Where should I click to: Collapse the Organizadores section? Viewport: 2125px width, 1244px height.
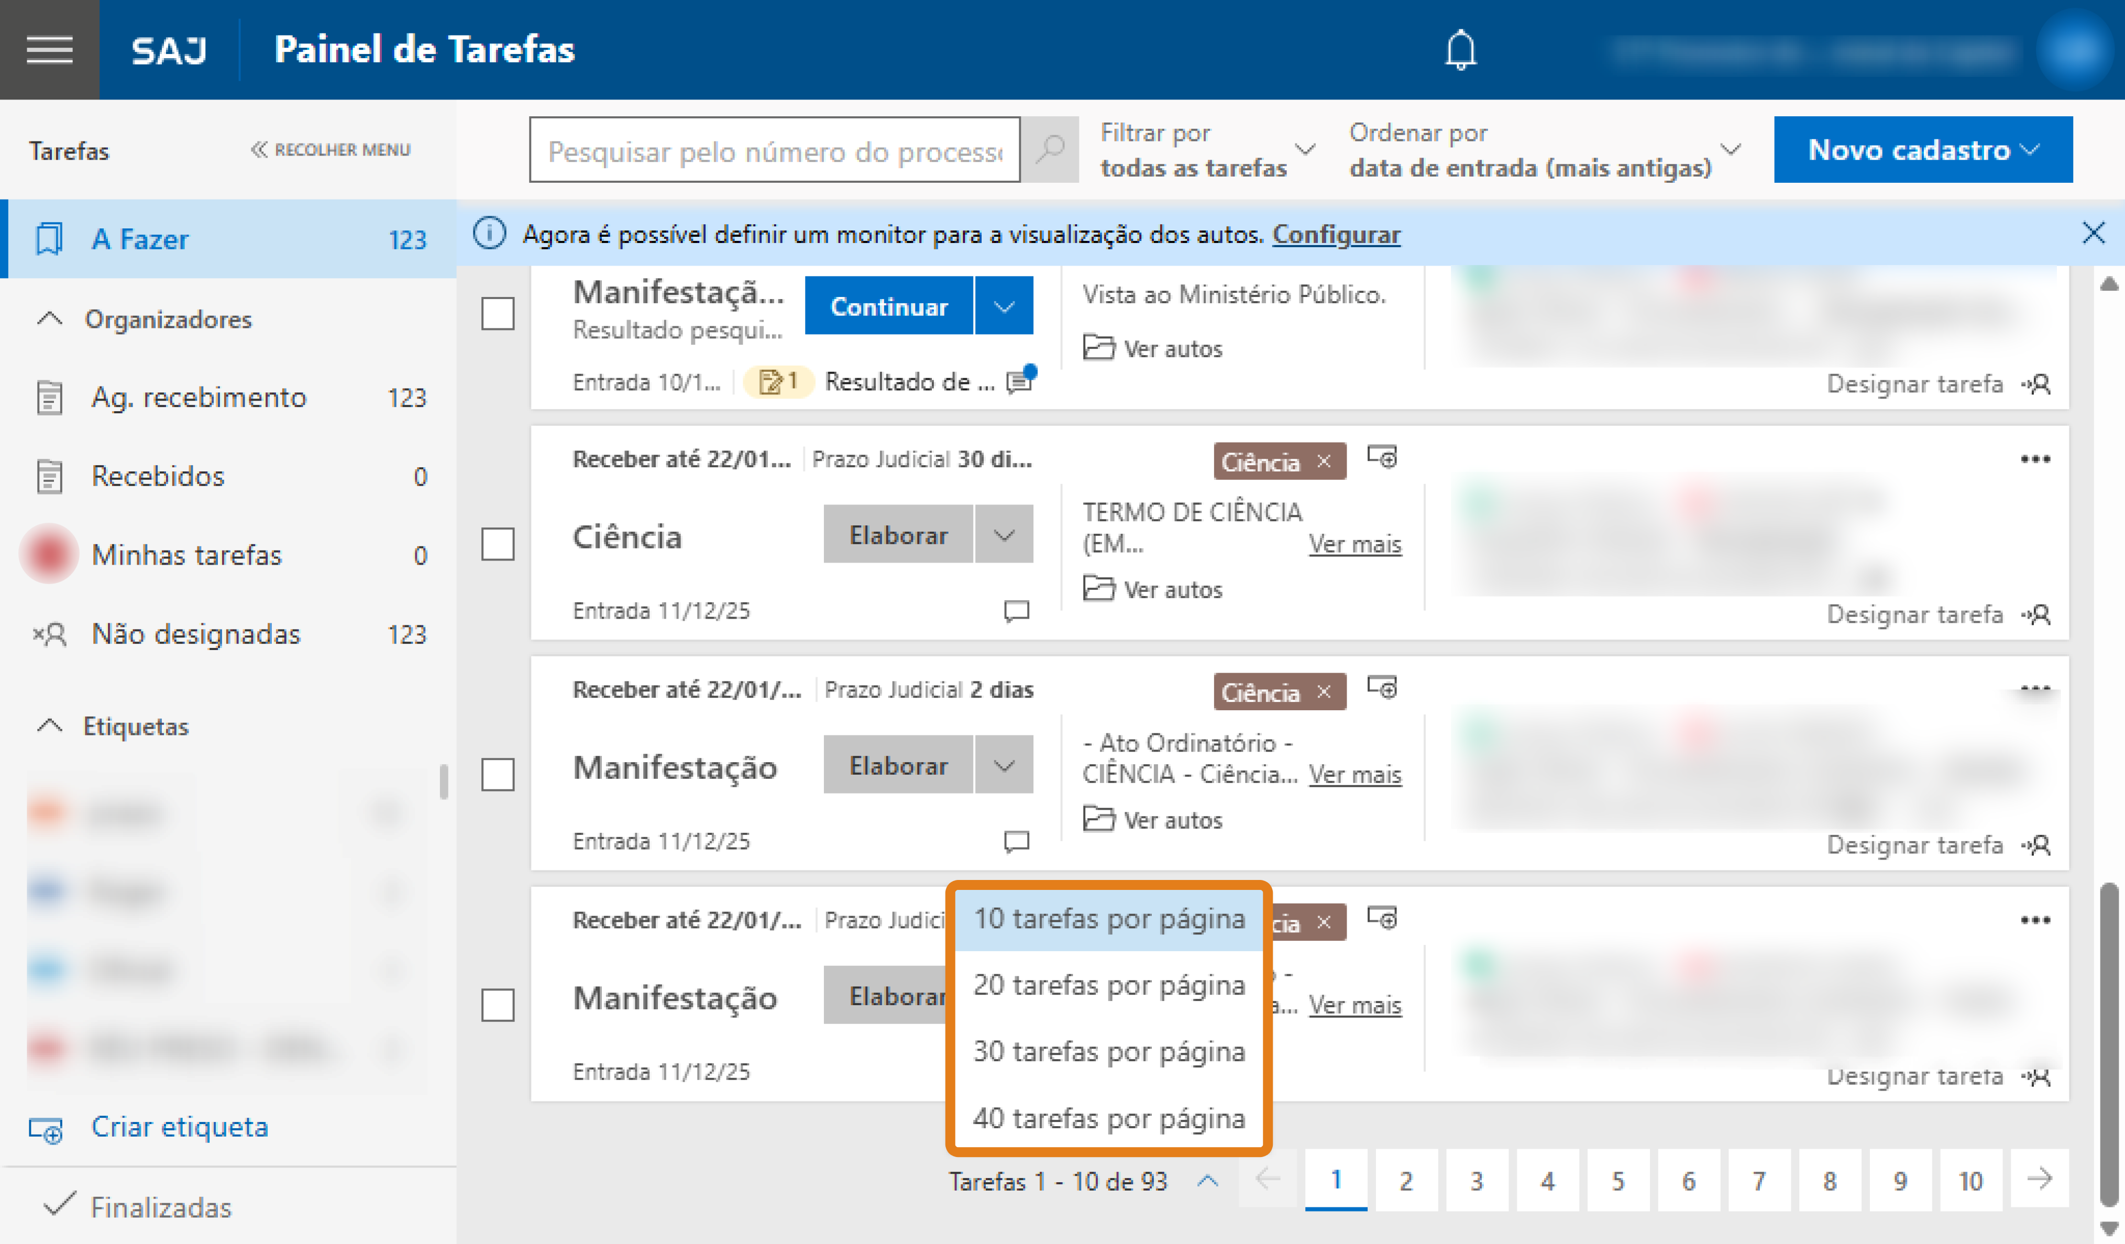[x=50, y=319]
